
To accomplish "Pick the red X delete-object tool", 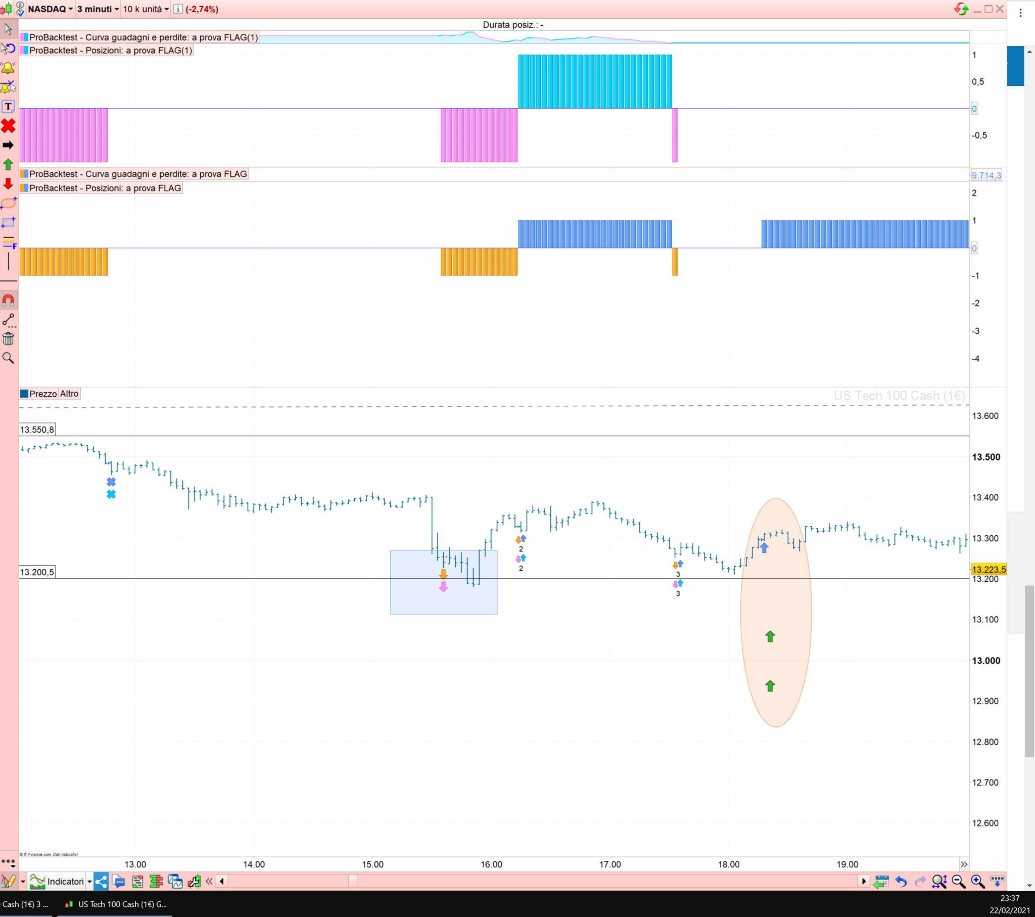I will pos(8,126).
